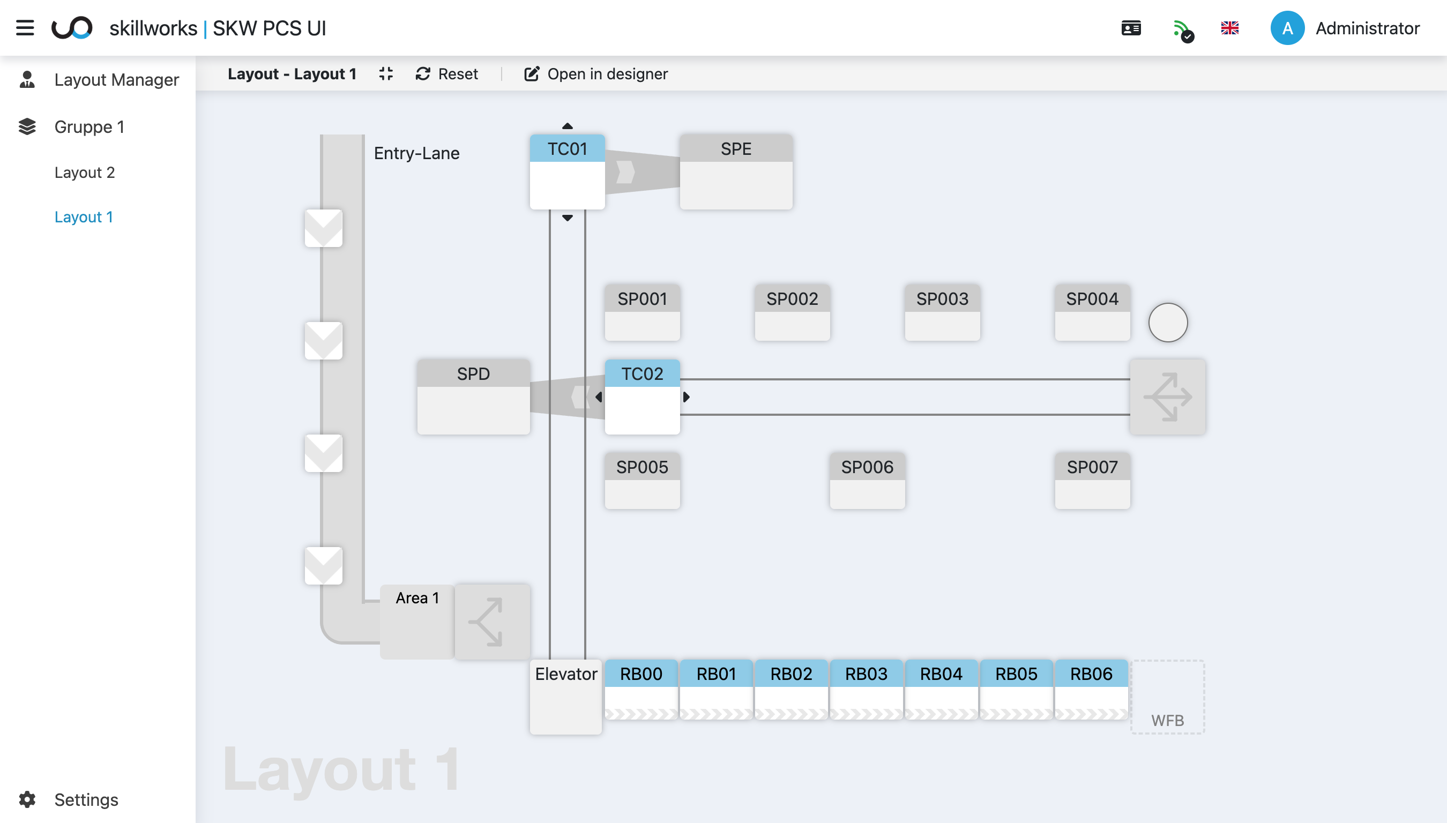Click the upward triangle above TC01
This screenshot has width=1447, height=823.
[x=567, y=126]
